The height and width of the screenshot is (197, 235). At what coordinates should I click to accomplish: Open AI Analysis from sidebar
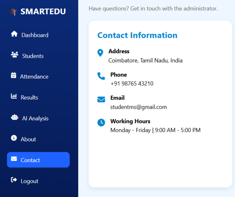coord(38,118)
